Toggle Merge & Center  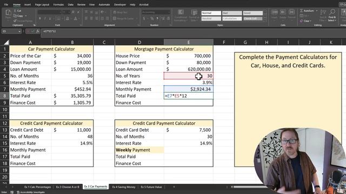[x=123, y=19]
